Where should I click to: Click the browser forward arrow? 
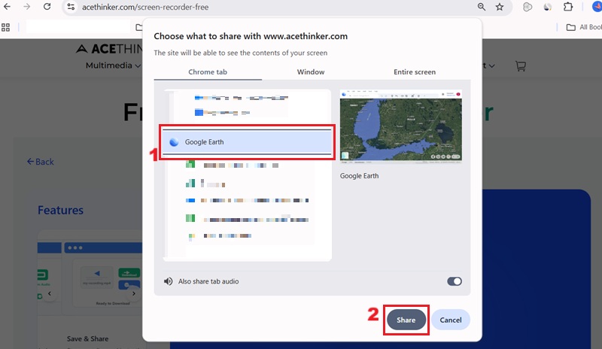click(26, 7)
